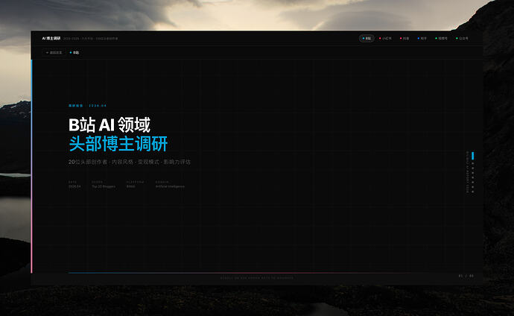Select the B站 platform tab
This screenshot has width=514, height=316.
pos(367,38)
